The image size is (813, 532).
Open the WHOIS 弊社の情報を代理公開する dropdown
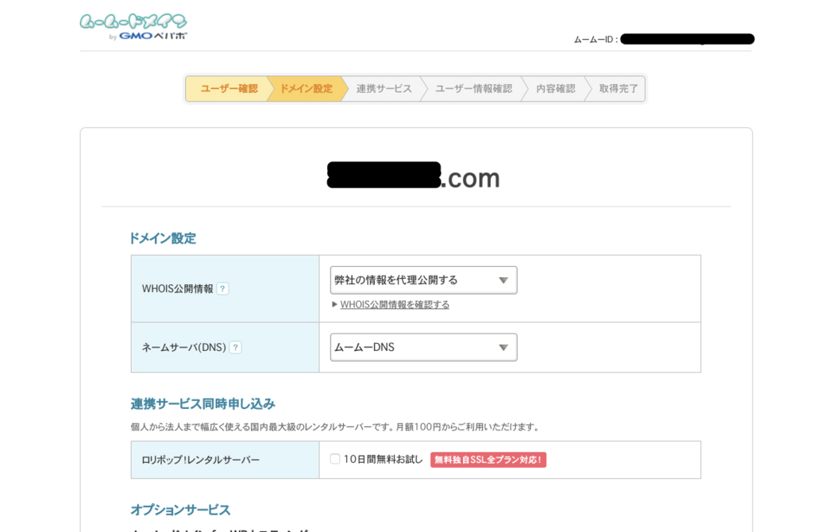pos(423,280)
